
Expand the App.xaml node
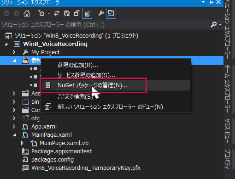(14, 127)
